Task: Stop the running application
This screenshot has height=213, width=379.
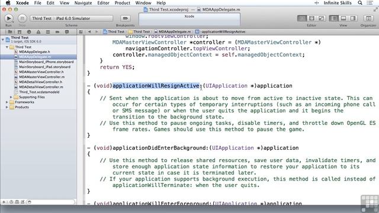Action: click(22, 18)
